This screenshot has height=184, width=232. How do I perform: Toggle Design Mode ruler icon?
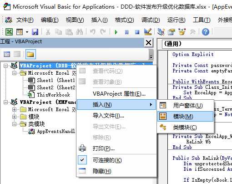click(x=148, y=32)
